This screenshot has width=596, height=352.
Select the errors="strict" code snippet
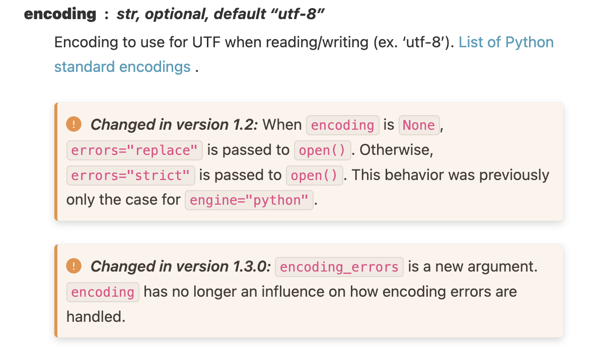pos(131,175)
